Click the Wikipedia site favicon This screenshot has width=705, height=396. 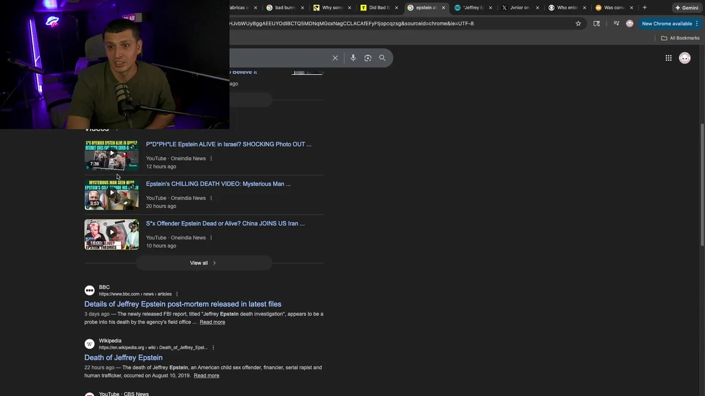pyautogui.click(x=89, y=344)
